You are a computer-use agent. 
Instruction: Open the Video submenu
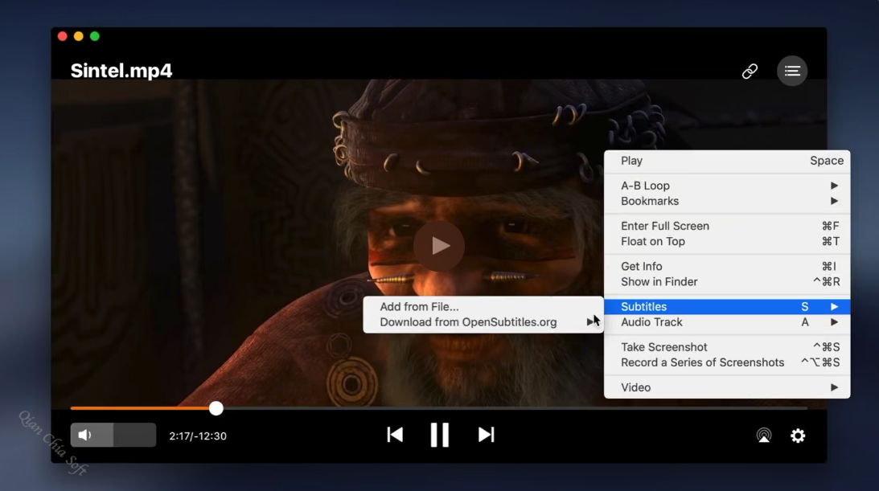point(727,387)
